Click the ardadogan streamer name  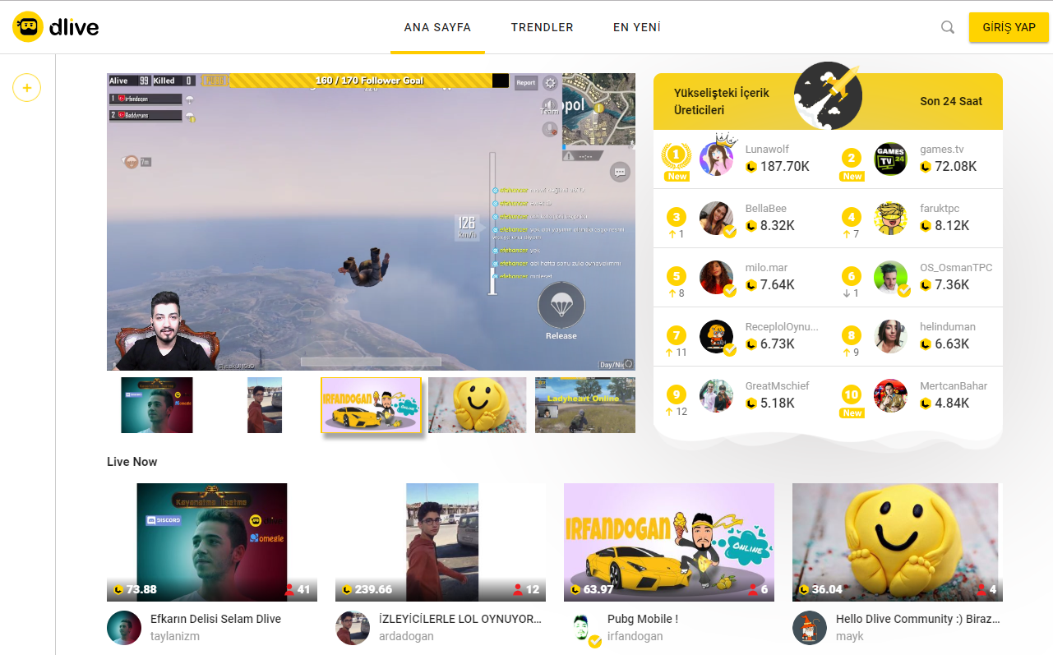click(406, 636)
